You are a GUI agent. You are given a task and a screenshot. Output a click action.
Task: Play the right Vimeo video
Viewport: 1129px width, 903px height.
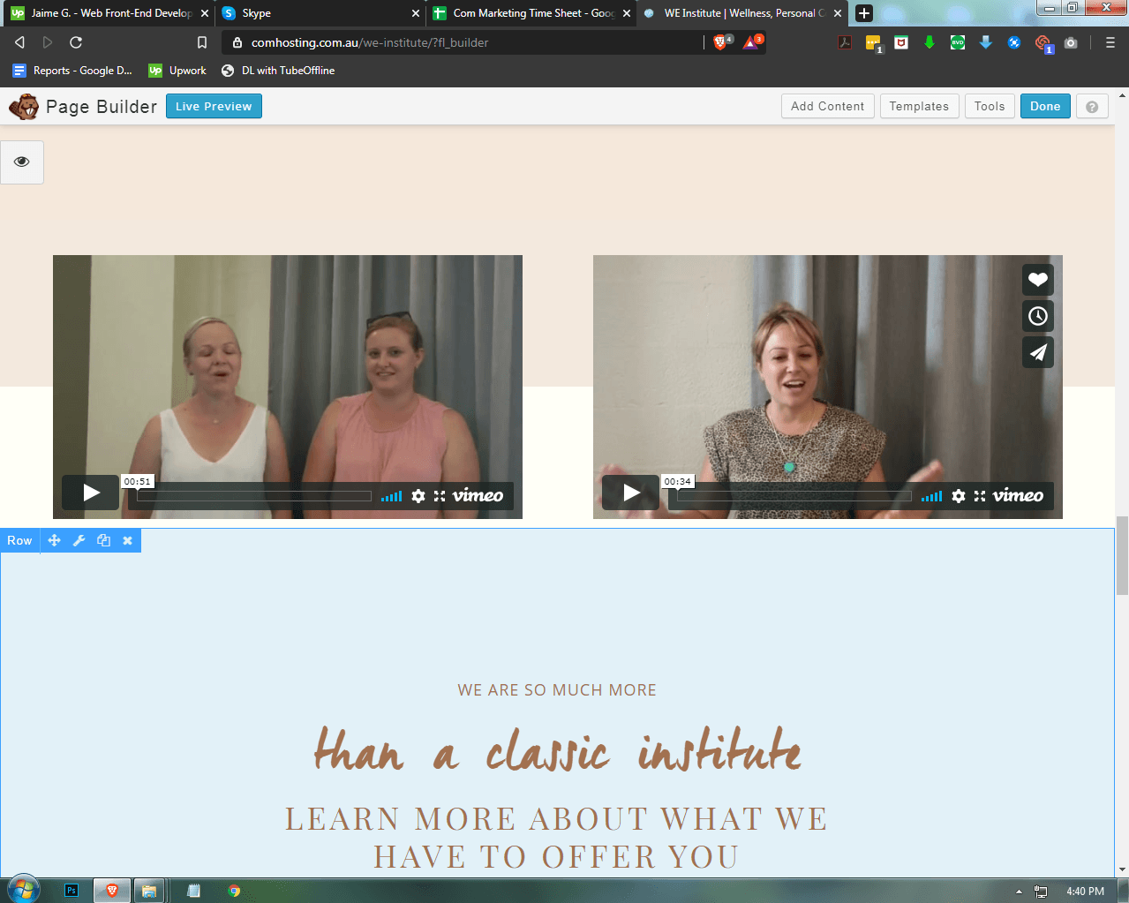(631, 493)
